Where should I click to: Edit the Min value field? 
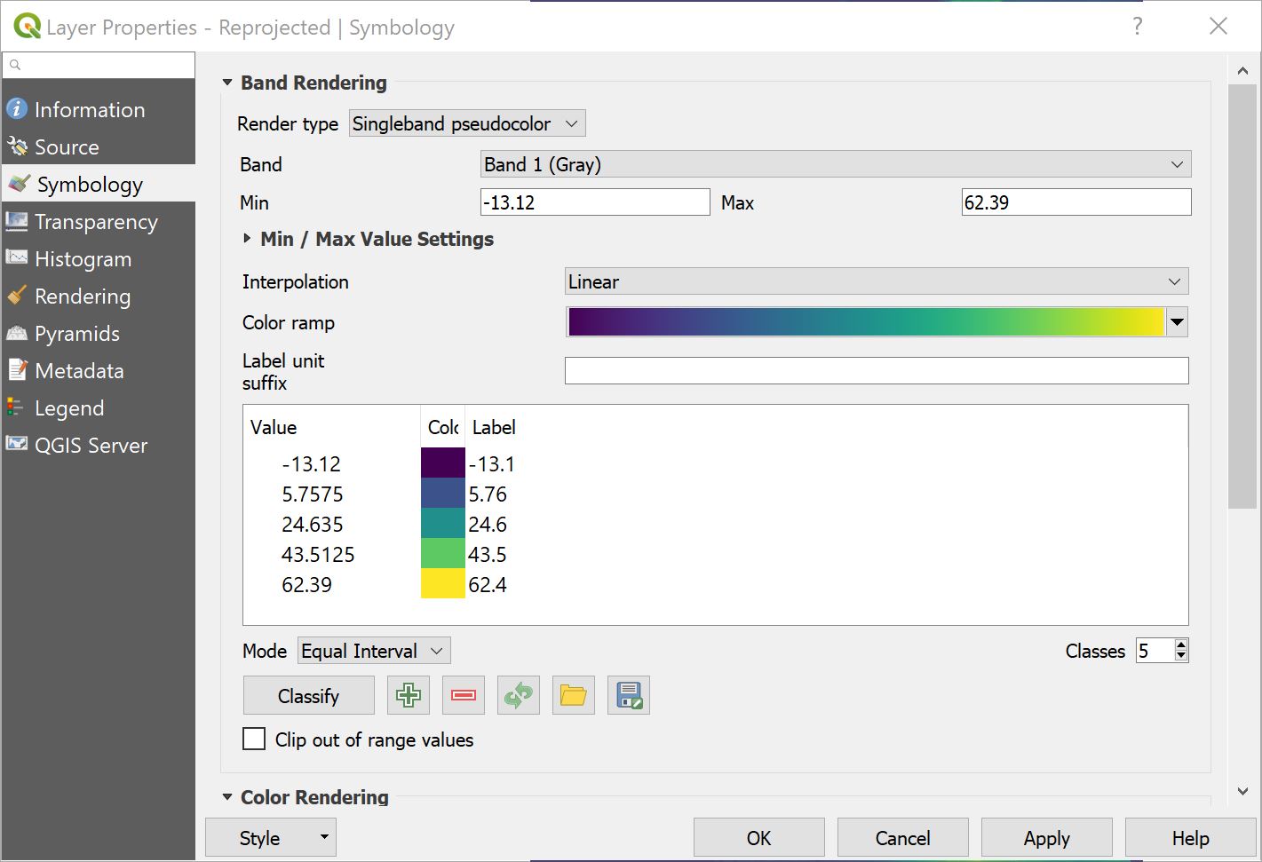tap(595, 202)
